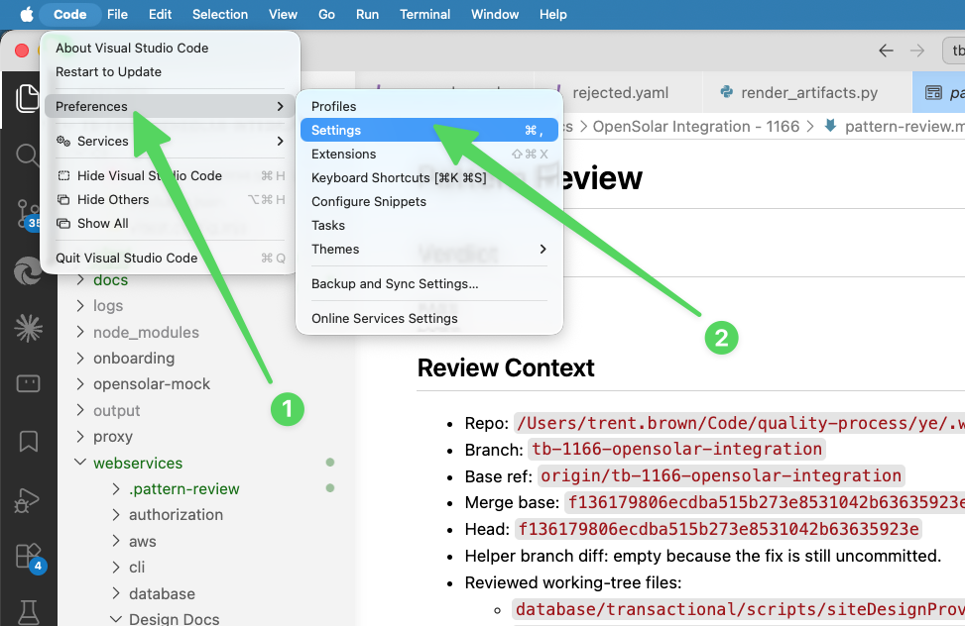Expand the database folder

pos(116,593)
